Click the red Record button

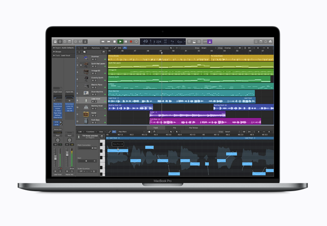click(131, 42)
